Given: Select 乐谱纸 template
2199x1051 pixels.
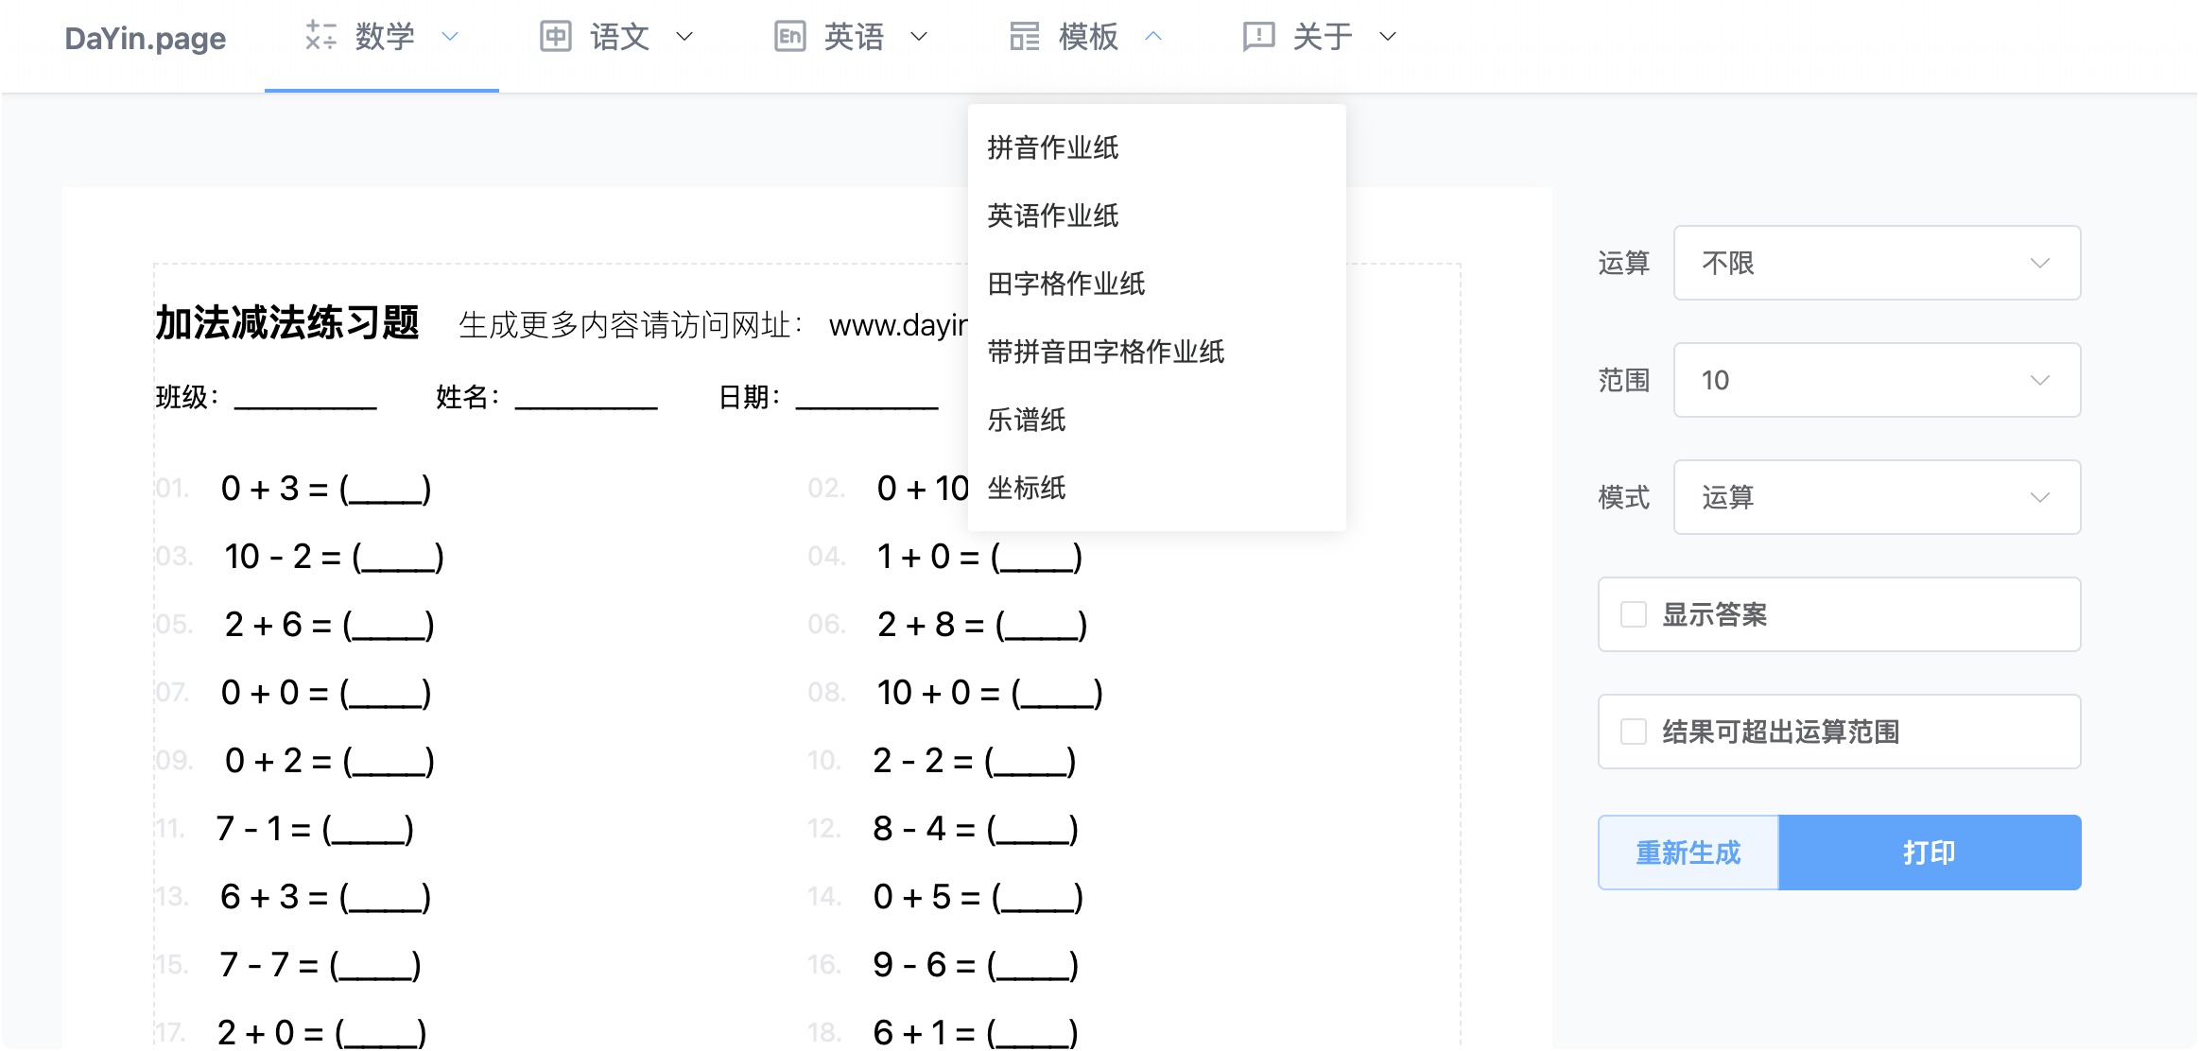Looking at the screenshot, I should click(x=1157, y=420).
